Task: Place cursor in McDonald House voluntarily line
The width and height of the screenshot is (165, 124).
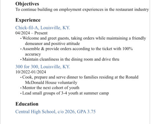Action: coord(51,82)
